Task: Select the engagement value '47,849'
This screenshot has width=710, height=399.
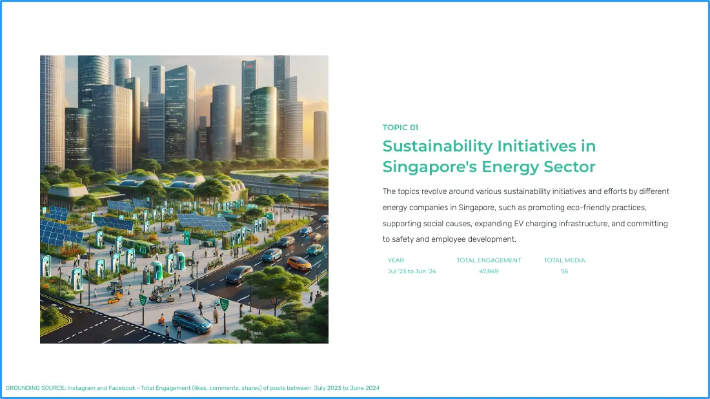Action: [x=489, y=271]
